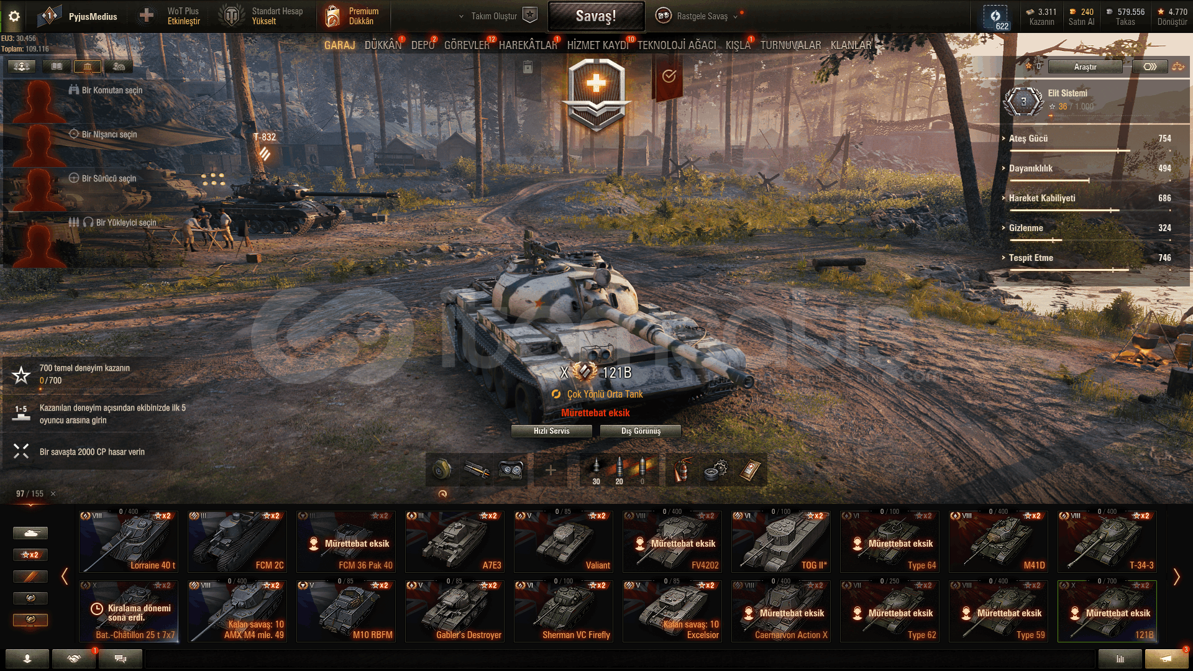Open the binocular equipment slot
Viewport: 1193px width, 671px height.
pos(511,470)
